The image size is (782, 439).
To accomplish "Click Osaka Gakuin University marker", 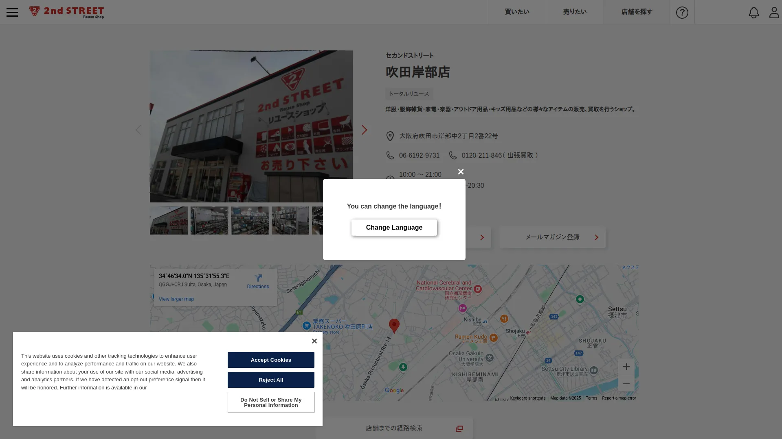I will (490, 358).
